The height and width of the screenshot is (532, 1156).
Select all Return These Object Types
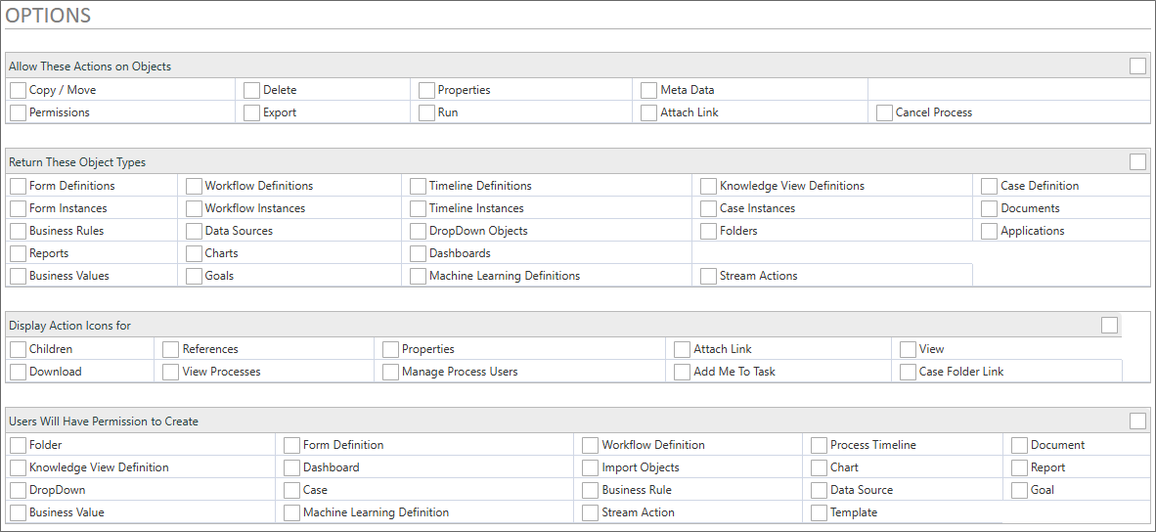[1137, 162]
